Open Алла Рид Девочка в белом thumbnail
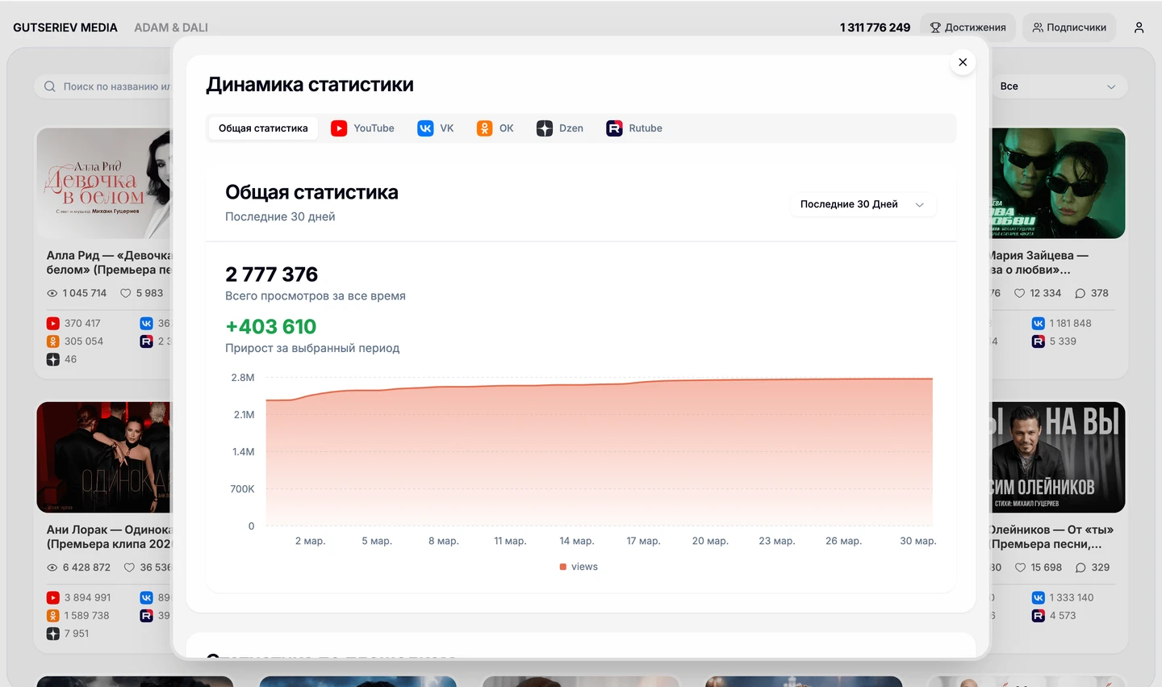Viewport: 1162px width, 687px height. click(x=104, y=183)
